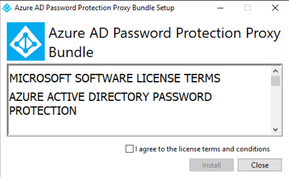This screenshot has width=289, height=177.
Task: Click the 'AZURE ACTIVE DIRECTORY PASSWORD' text line
Action: [x=110, y=97]
